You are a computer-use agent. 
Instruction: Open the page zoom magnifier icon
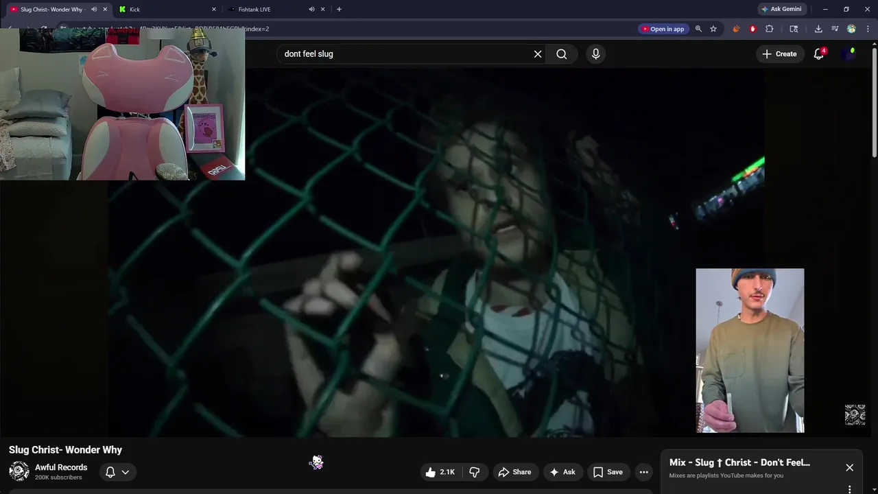(698, 29)
